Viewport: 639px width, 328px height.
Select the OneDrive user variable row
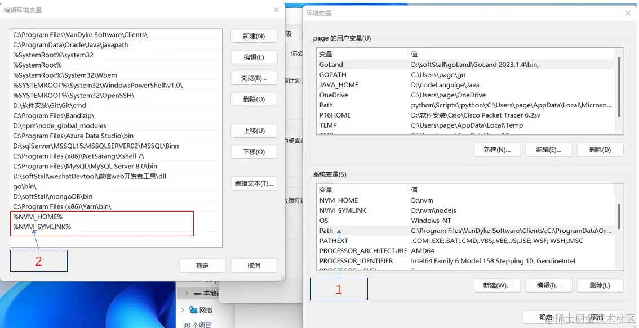pos(465,95)
